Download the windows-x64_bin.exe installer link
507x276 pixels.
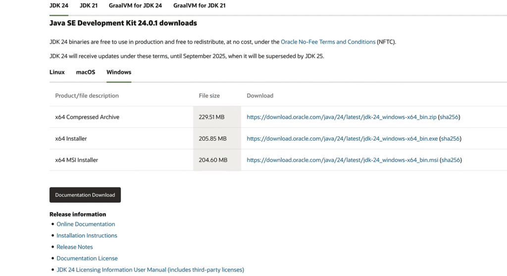[342, 138]
